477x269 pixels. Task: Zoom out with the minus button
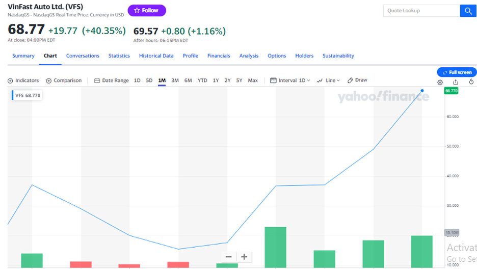click(x=228, y=257)
